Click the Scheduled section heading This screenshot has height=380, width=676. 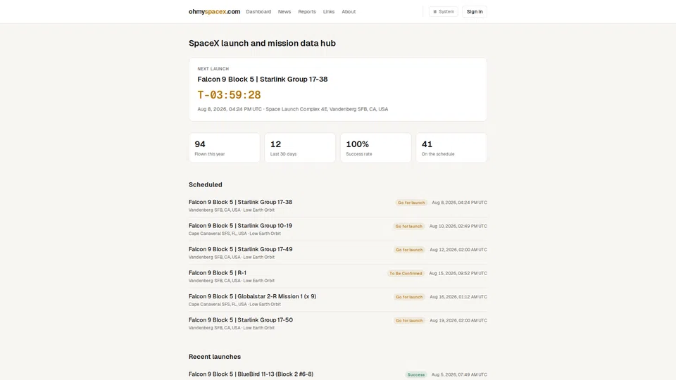(205, 184)
